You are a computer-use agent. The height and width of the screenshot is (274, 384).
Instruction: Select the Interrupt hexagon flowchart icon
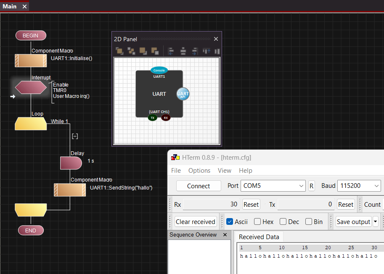31,87
